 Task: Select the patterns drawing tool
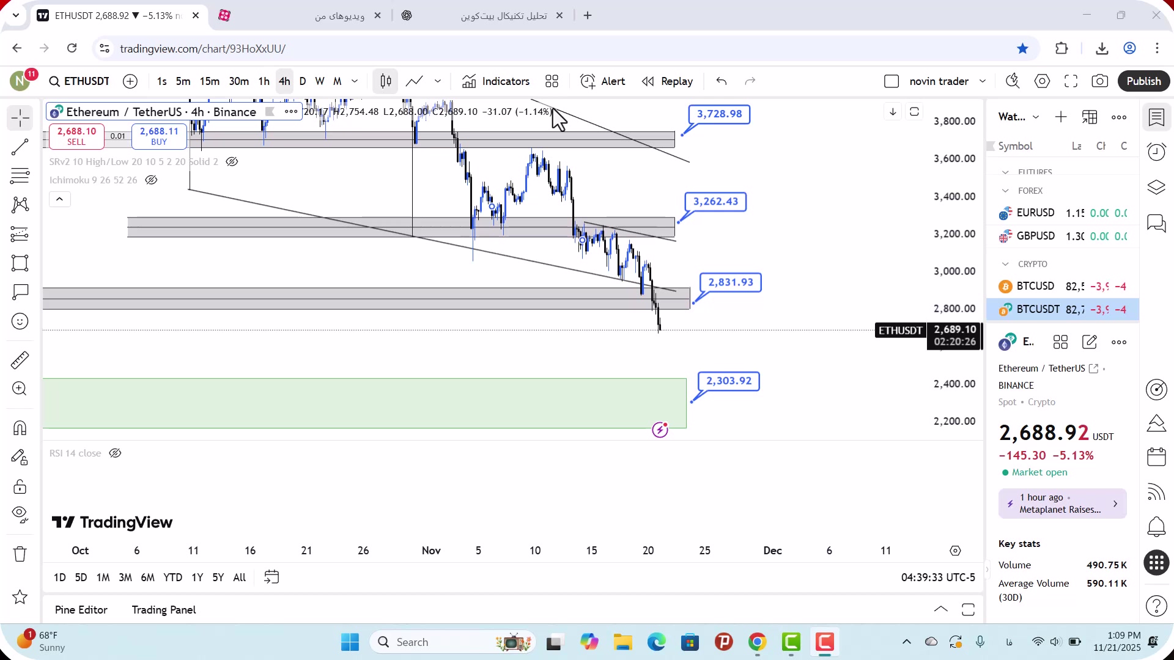pos(20,205)
